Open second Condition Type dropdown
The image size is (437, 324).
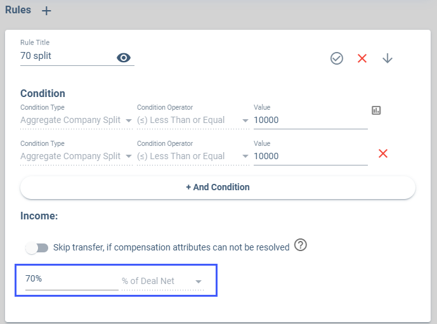[76, 156]
